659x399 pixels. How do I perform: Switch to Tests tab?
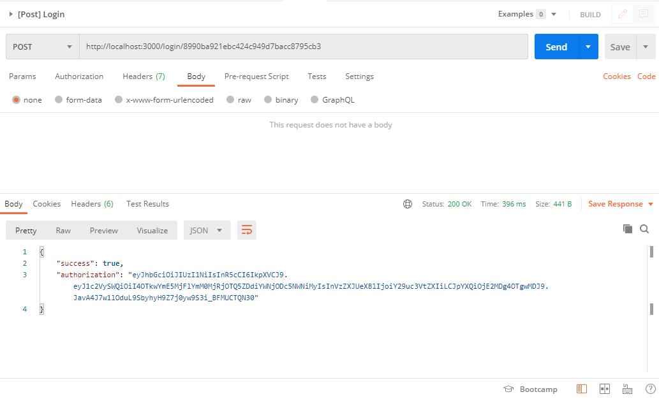pyautogui.click(x=317, y=76)
